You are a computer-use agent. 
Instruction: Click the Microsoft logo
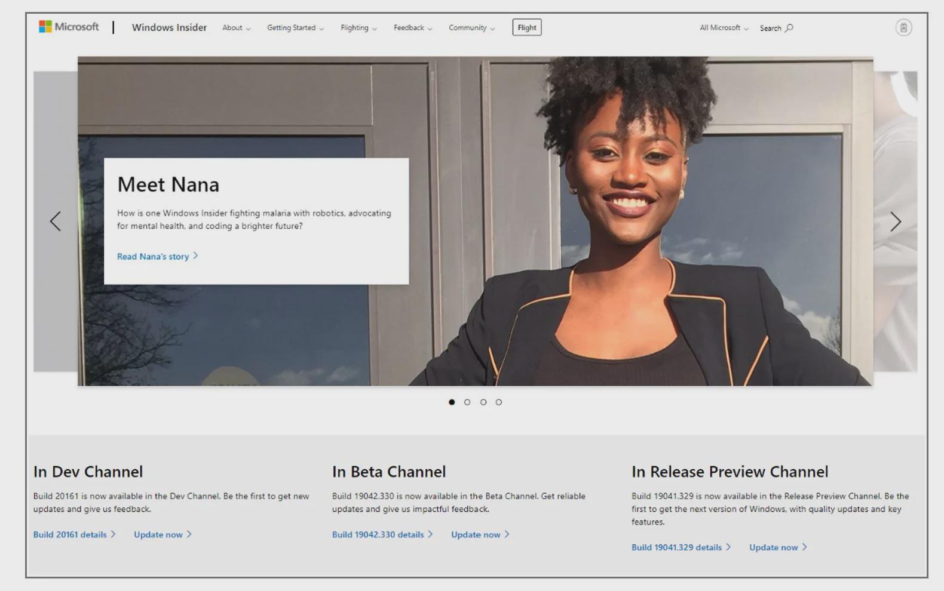coord(69,27)
